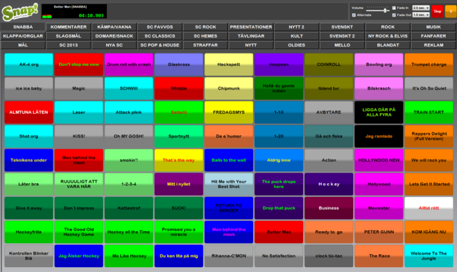Open the SC ROCK tab

205,27
